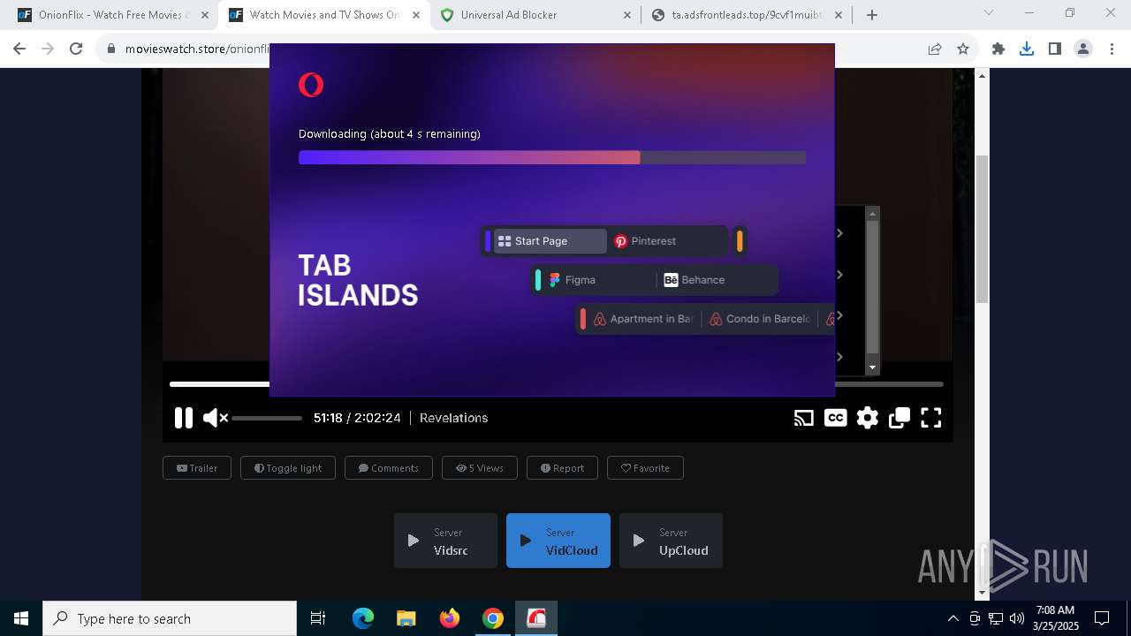Select the VidCloud server
Image resolution: width=1131 pixels, height=636 pixels.
pos(558,541)
